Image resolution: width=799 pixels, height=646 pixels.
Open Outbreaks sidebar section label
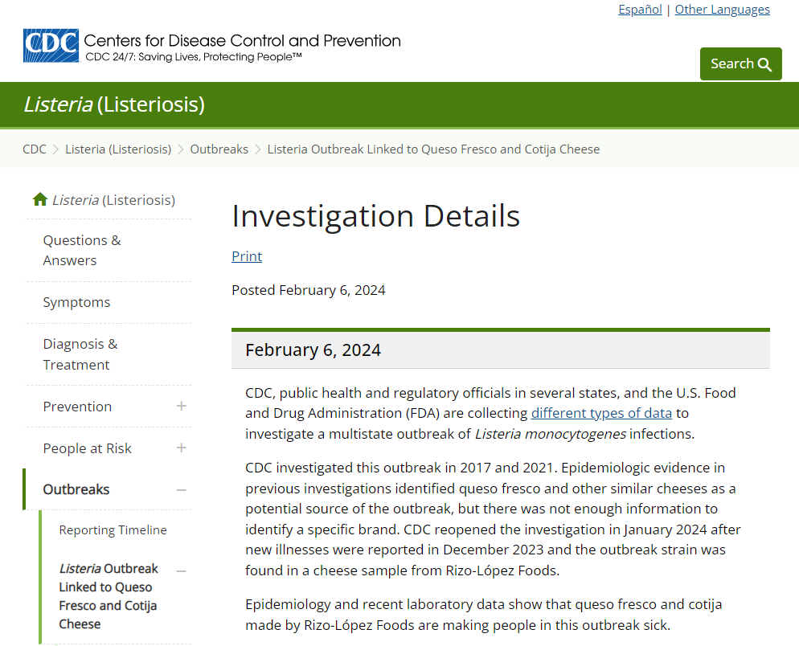(76, 489)
